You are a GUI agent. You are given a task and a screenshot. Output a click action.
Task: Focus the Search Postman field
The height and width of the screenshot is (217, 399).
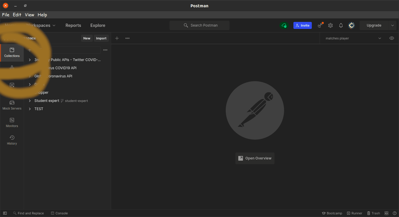(199, 25)
